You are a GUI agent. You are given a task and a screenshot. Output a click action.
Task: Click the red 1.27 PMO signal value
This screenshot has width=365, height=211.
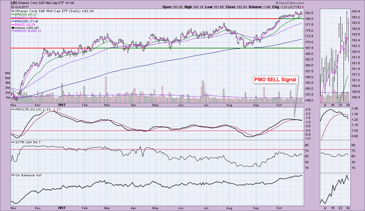point(57,109)
